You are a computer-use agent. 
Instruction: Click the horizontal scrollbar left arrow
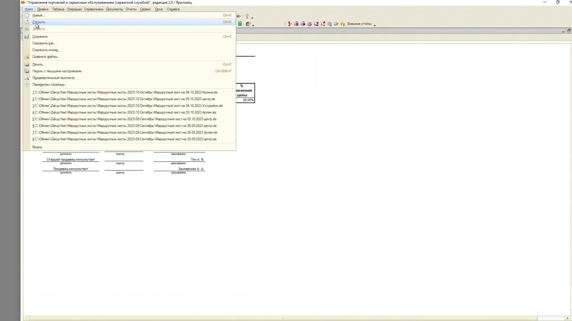[26, 318]
